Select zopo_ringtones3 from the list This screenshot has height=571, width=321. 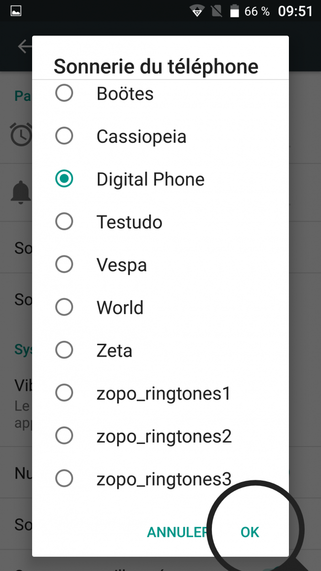(160, 479)
